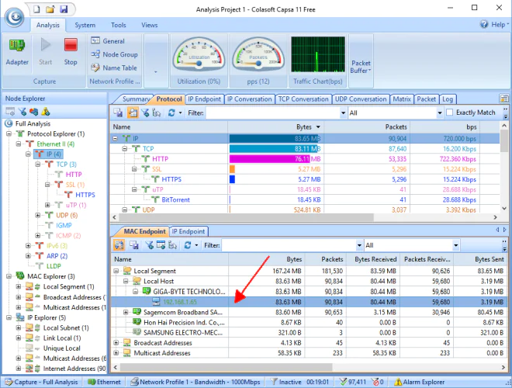Collapse the Local Host node
Viewport: 512px width, 388px height.
point(127,281)
